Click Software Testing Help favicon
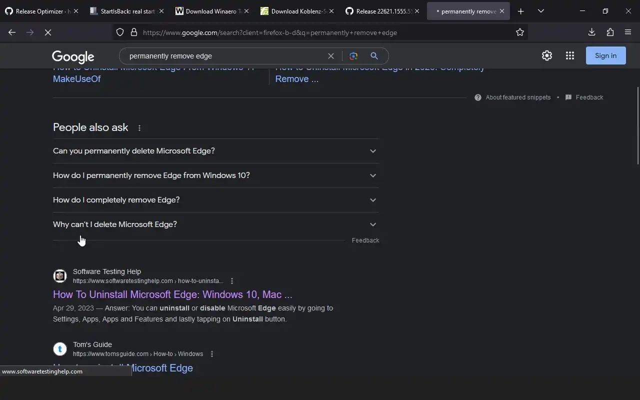Screen dimensions: 640x400 (60, 276)
